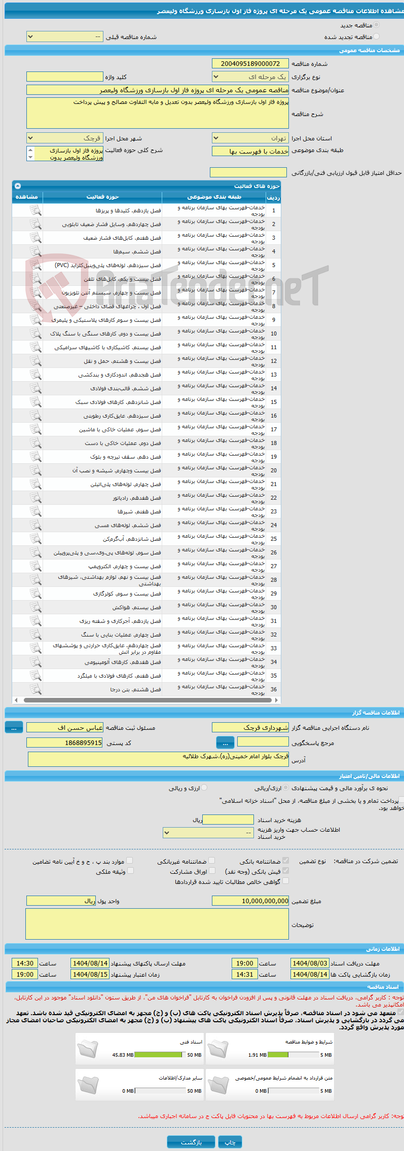Open the سایر مدارک/اطلاعات folder

[88, 1085]
